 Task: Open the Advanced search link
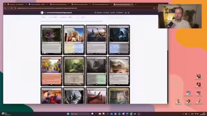tap(98, 13)
